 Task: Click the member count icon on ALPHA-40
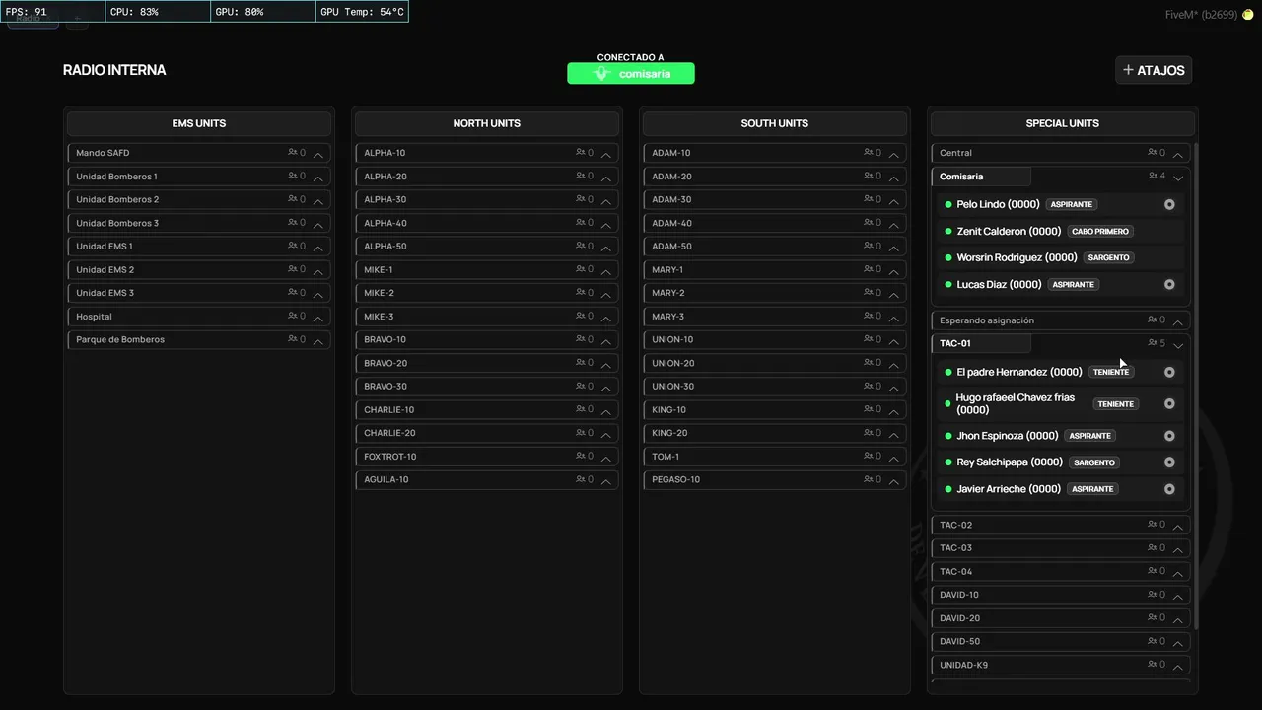[581, 223]
